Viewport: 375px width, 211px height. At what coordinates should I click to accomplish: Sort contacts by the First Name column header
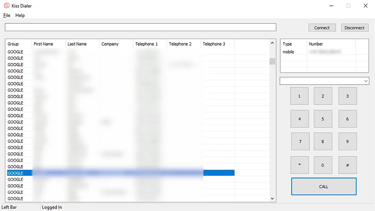coord(48,44)
